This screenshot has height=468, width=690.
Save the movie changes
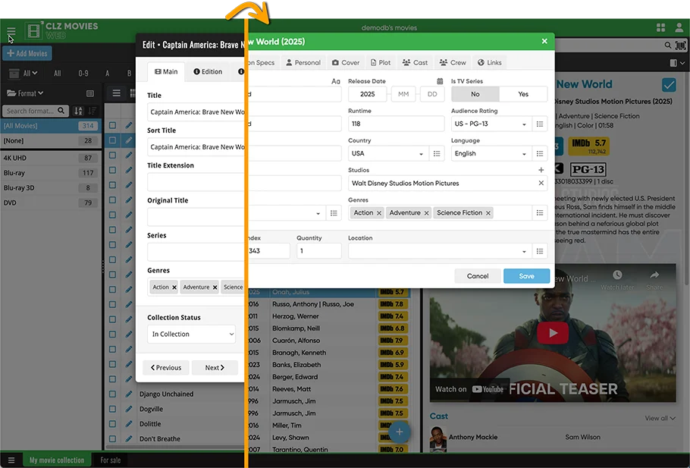click(527, 276)
